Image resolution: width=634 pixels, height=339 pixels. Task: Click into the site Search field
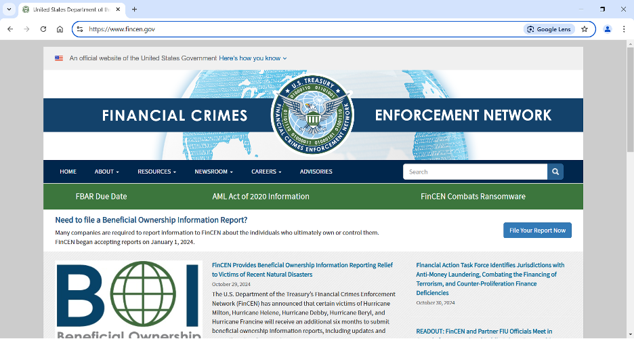475,172
